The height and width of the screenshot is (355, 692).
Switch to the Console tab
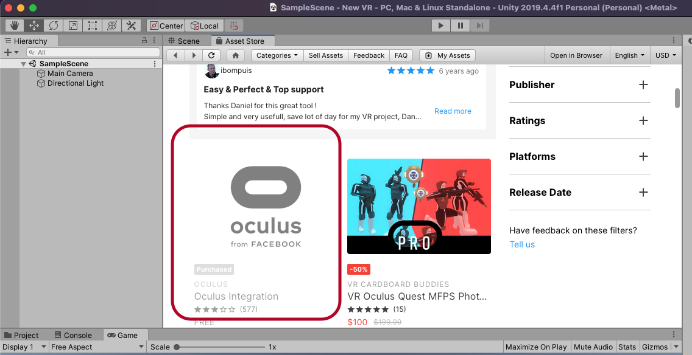73,335
